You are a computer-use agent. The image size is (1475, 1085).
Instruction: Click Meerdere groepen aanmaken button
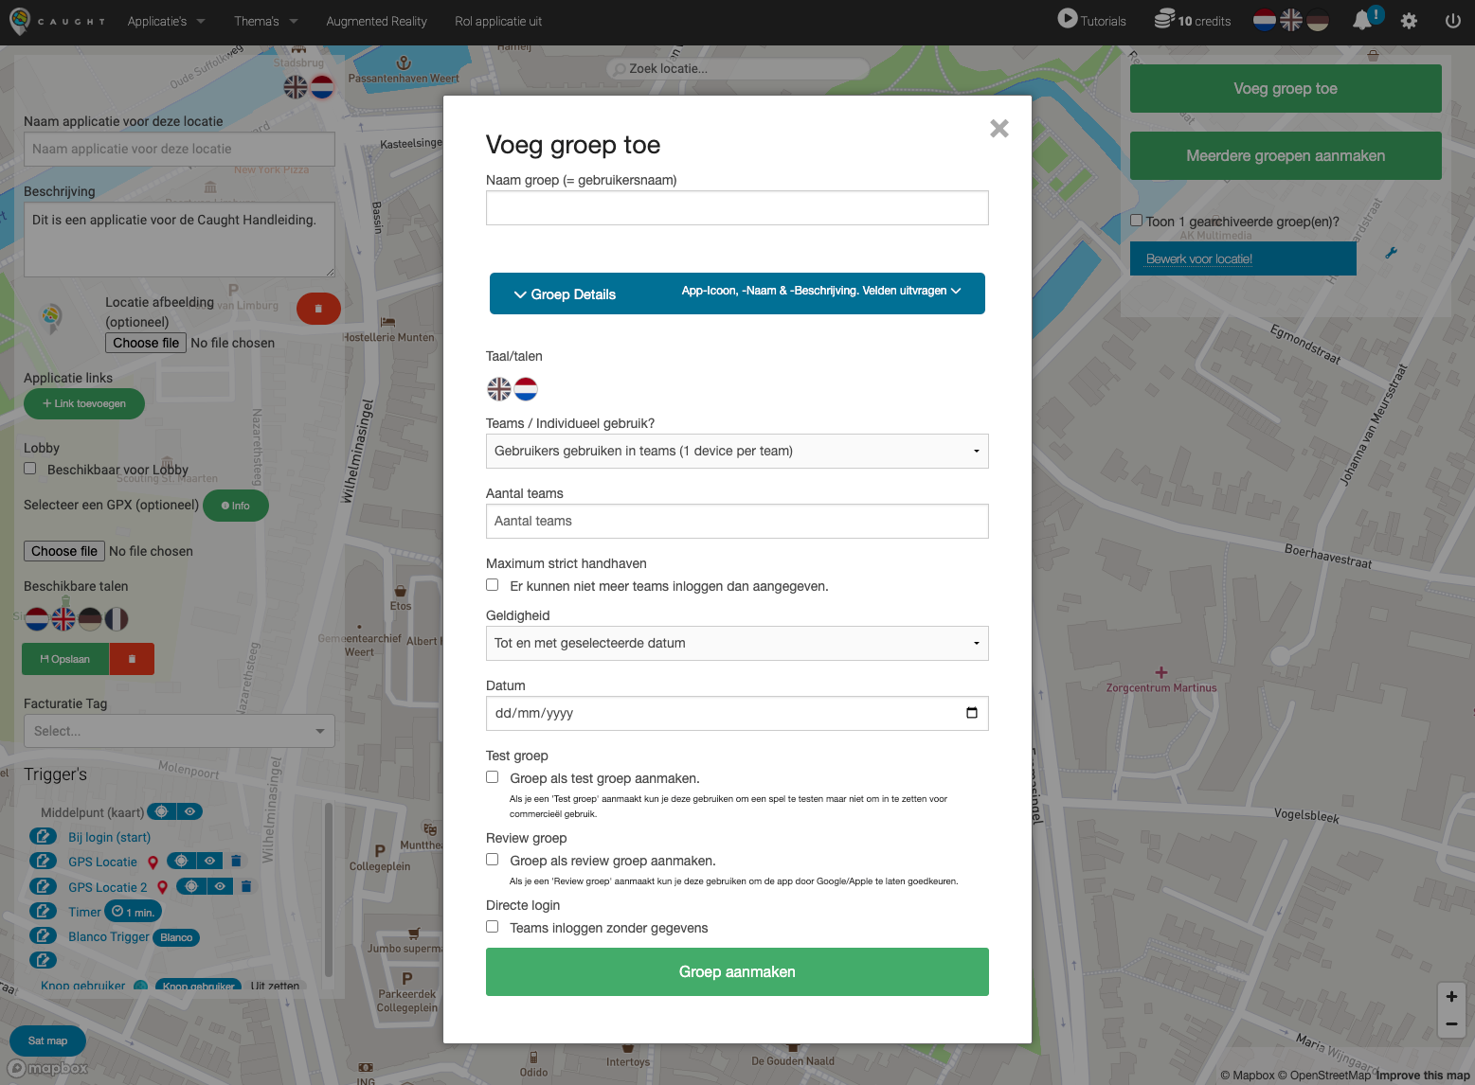pyautogui.click(x=1286, y=156)
